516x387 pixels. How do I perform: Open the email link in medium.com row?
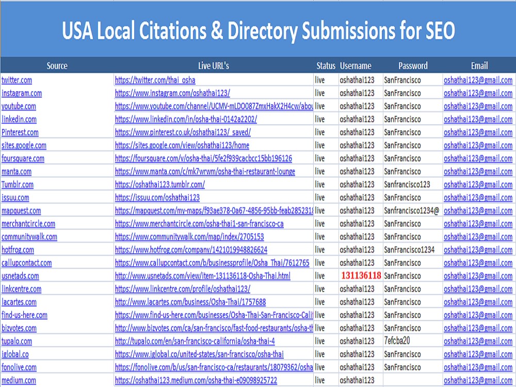[x=478, y=380]
